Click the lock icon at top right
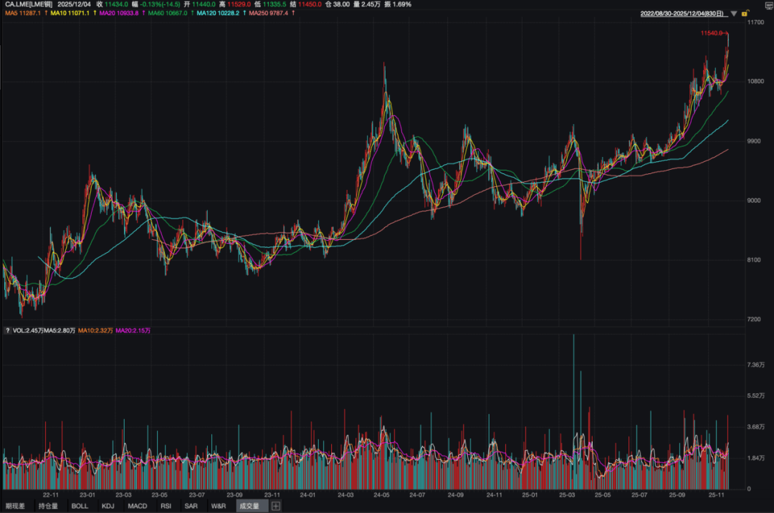 coord(745,13)
